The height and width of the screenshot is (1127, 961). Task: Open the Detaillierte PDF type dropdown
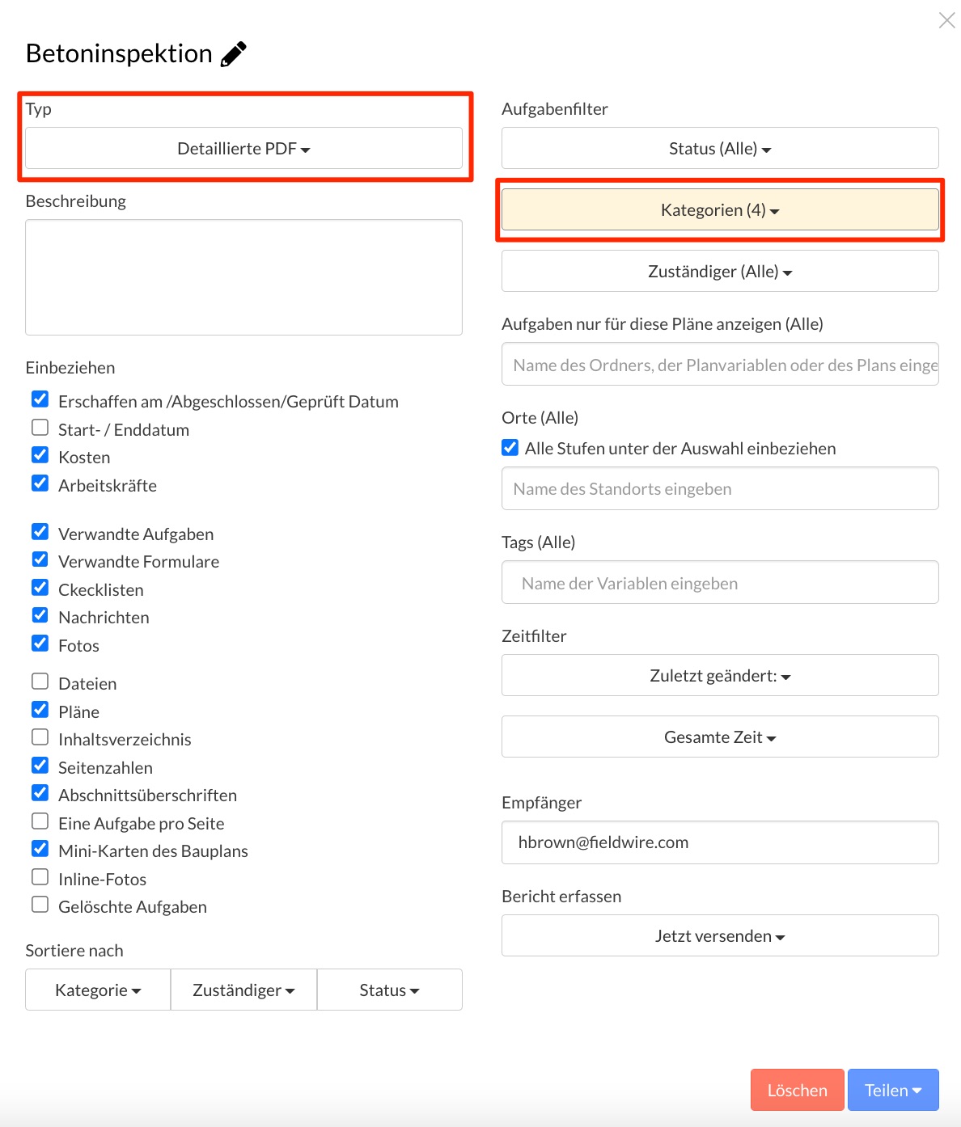pyautogui.click(x=243, y=149)
